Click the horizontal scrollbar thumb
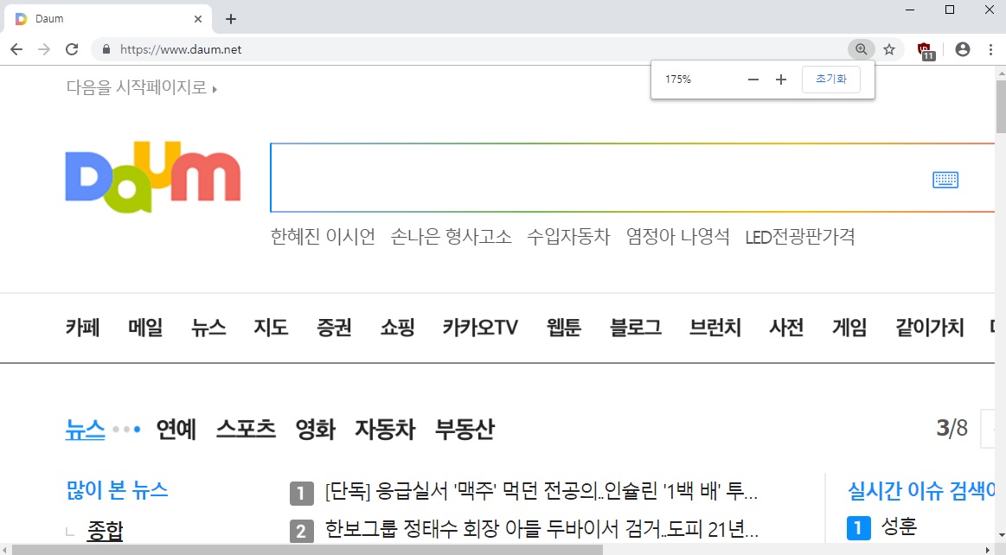The height and width of the screenshot is (555, 1006). point(307,550)
